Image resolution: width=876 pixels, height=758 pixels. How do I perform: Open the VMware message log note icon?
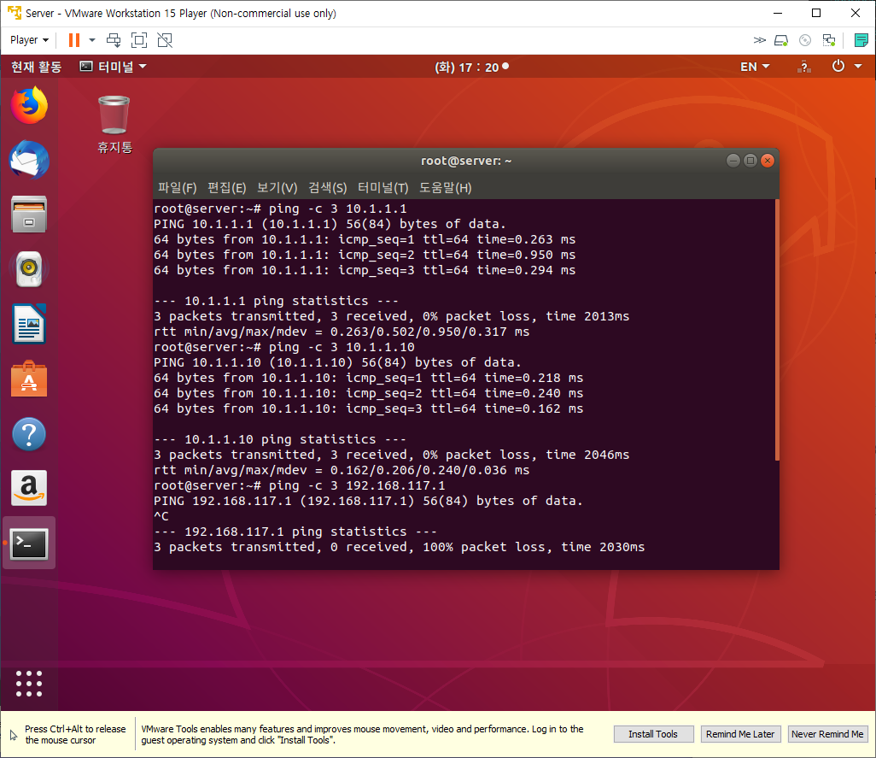pyautogui.click(x=861, y=40)
